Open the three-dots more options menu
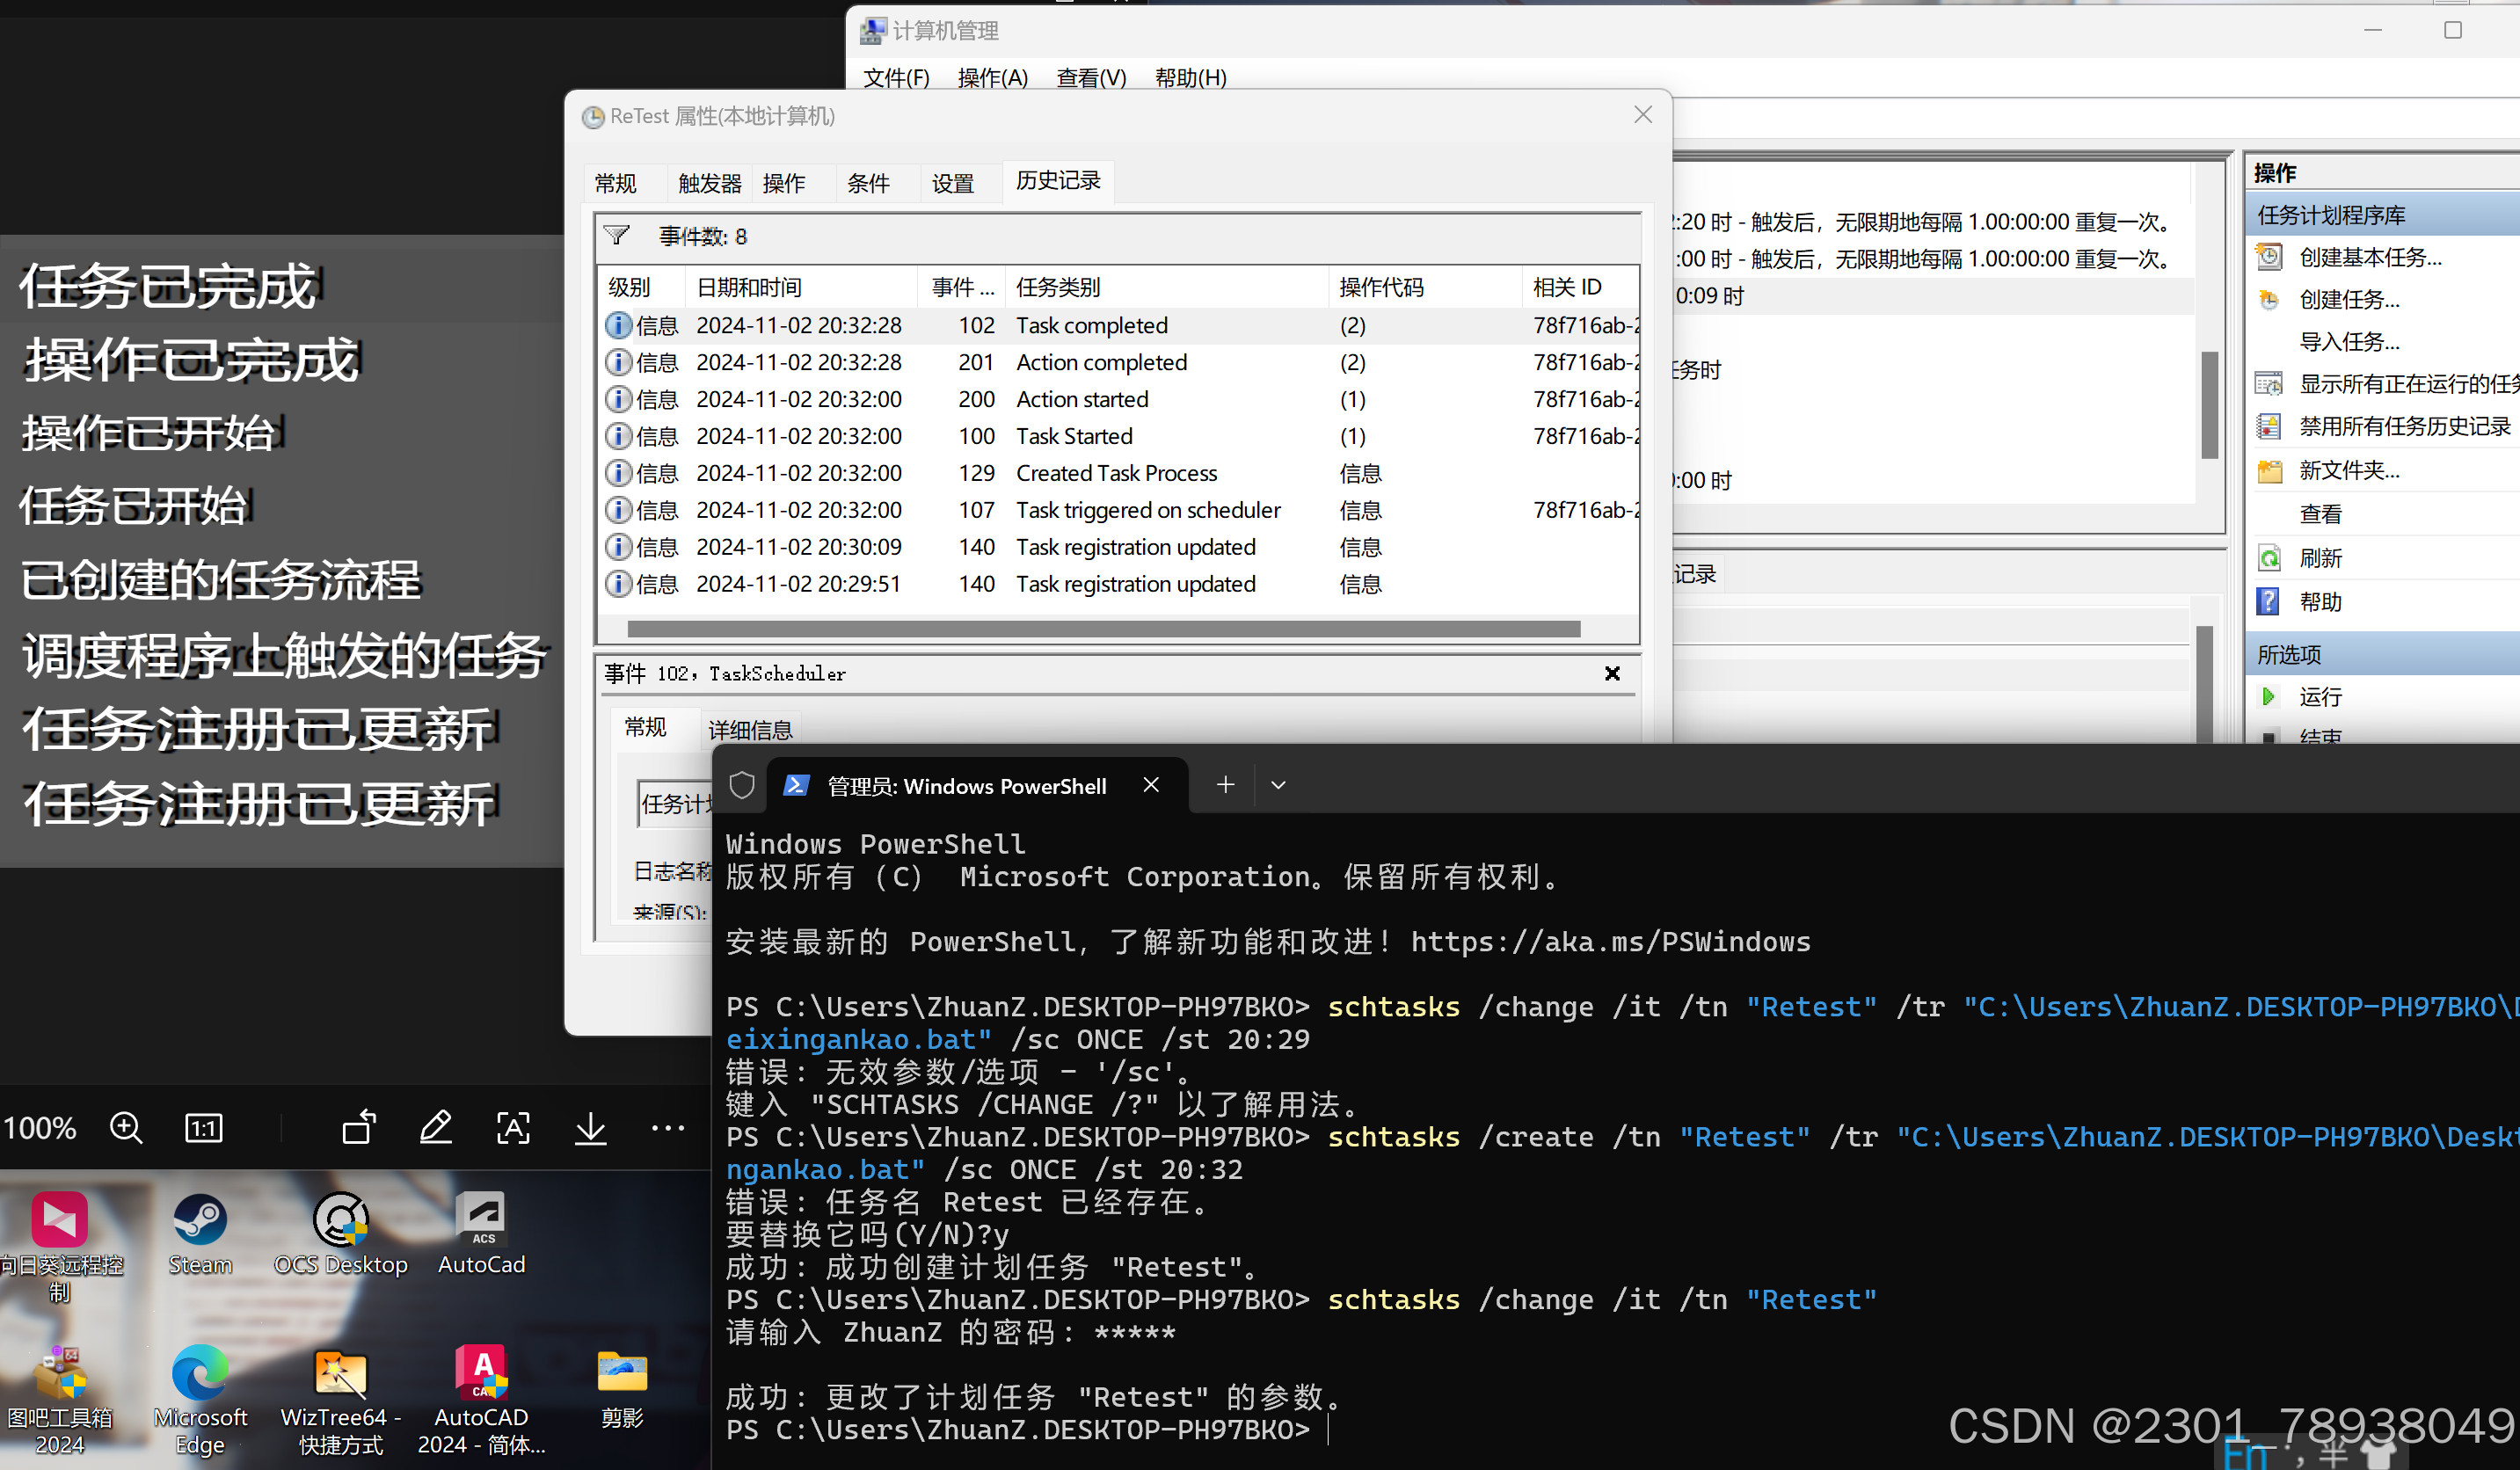 (667, 1128)
